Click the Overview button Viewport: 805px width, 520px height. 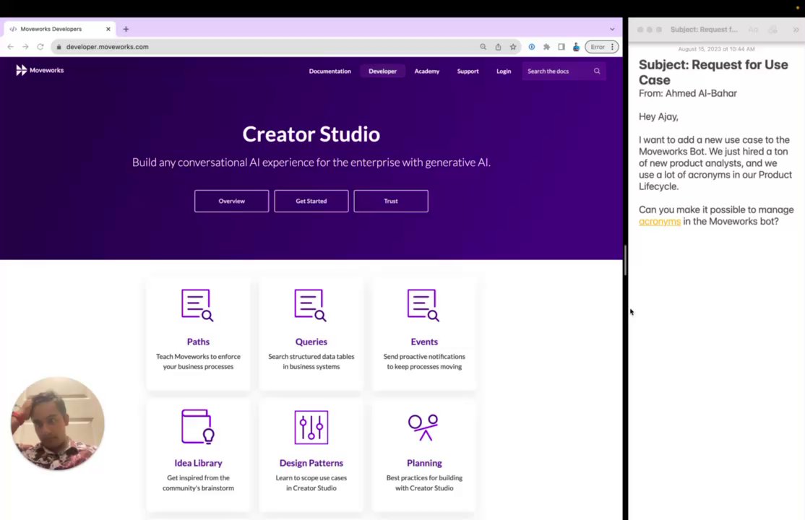[x=231, y=201]
